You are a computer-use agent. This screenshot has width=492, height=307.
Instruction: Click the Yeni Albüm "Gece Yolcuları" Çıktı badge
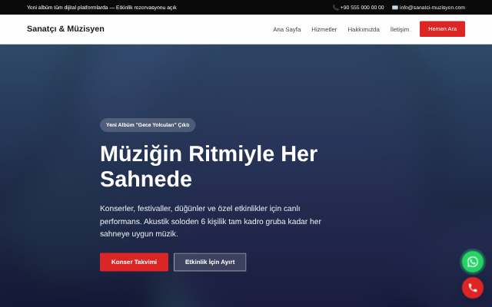(x=148, y=125)
